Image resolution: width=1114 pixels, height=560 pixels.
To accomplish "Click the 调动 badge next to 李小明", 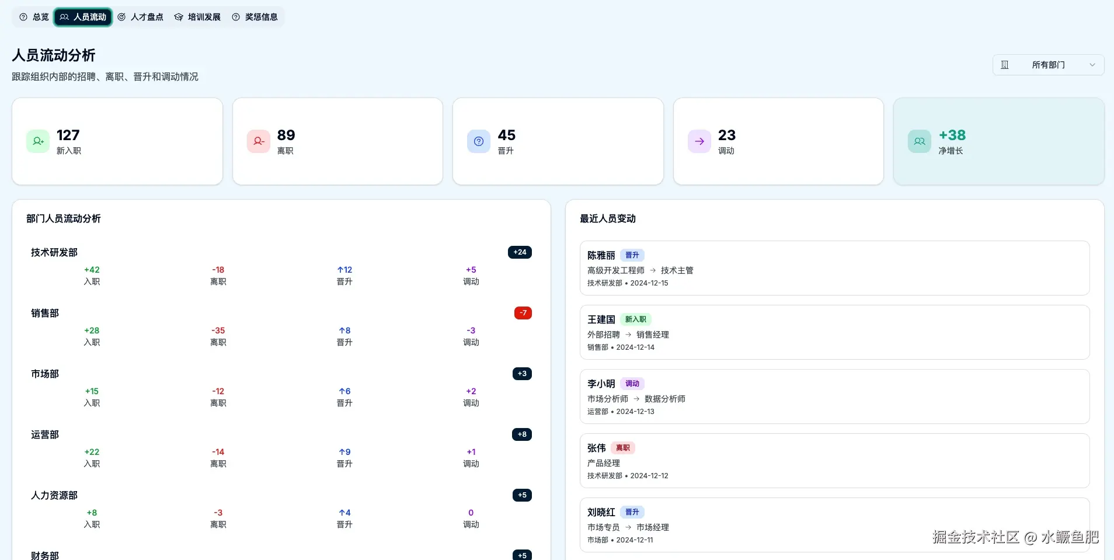I will click(631, 383).
